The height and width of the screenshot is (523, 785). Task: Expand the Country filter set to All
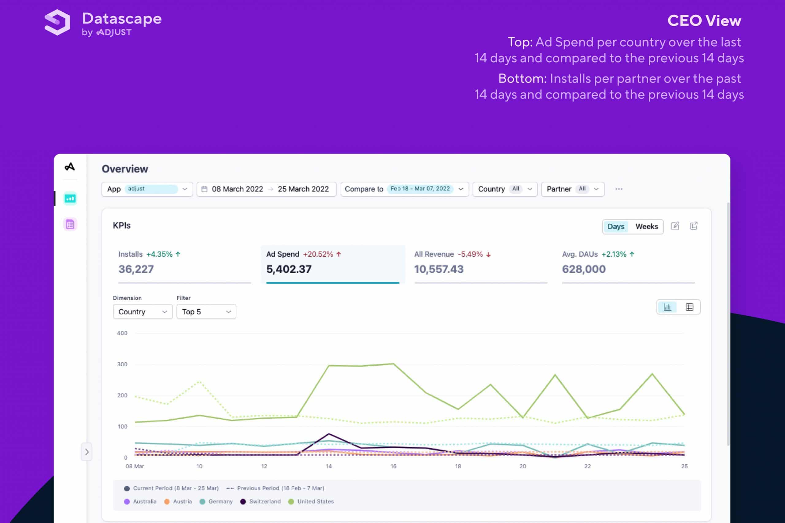point(504,189)
